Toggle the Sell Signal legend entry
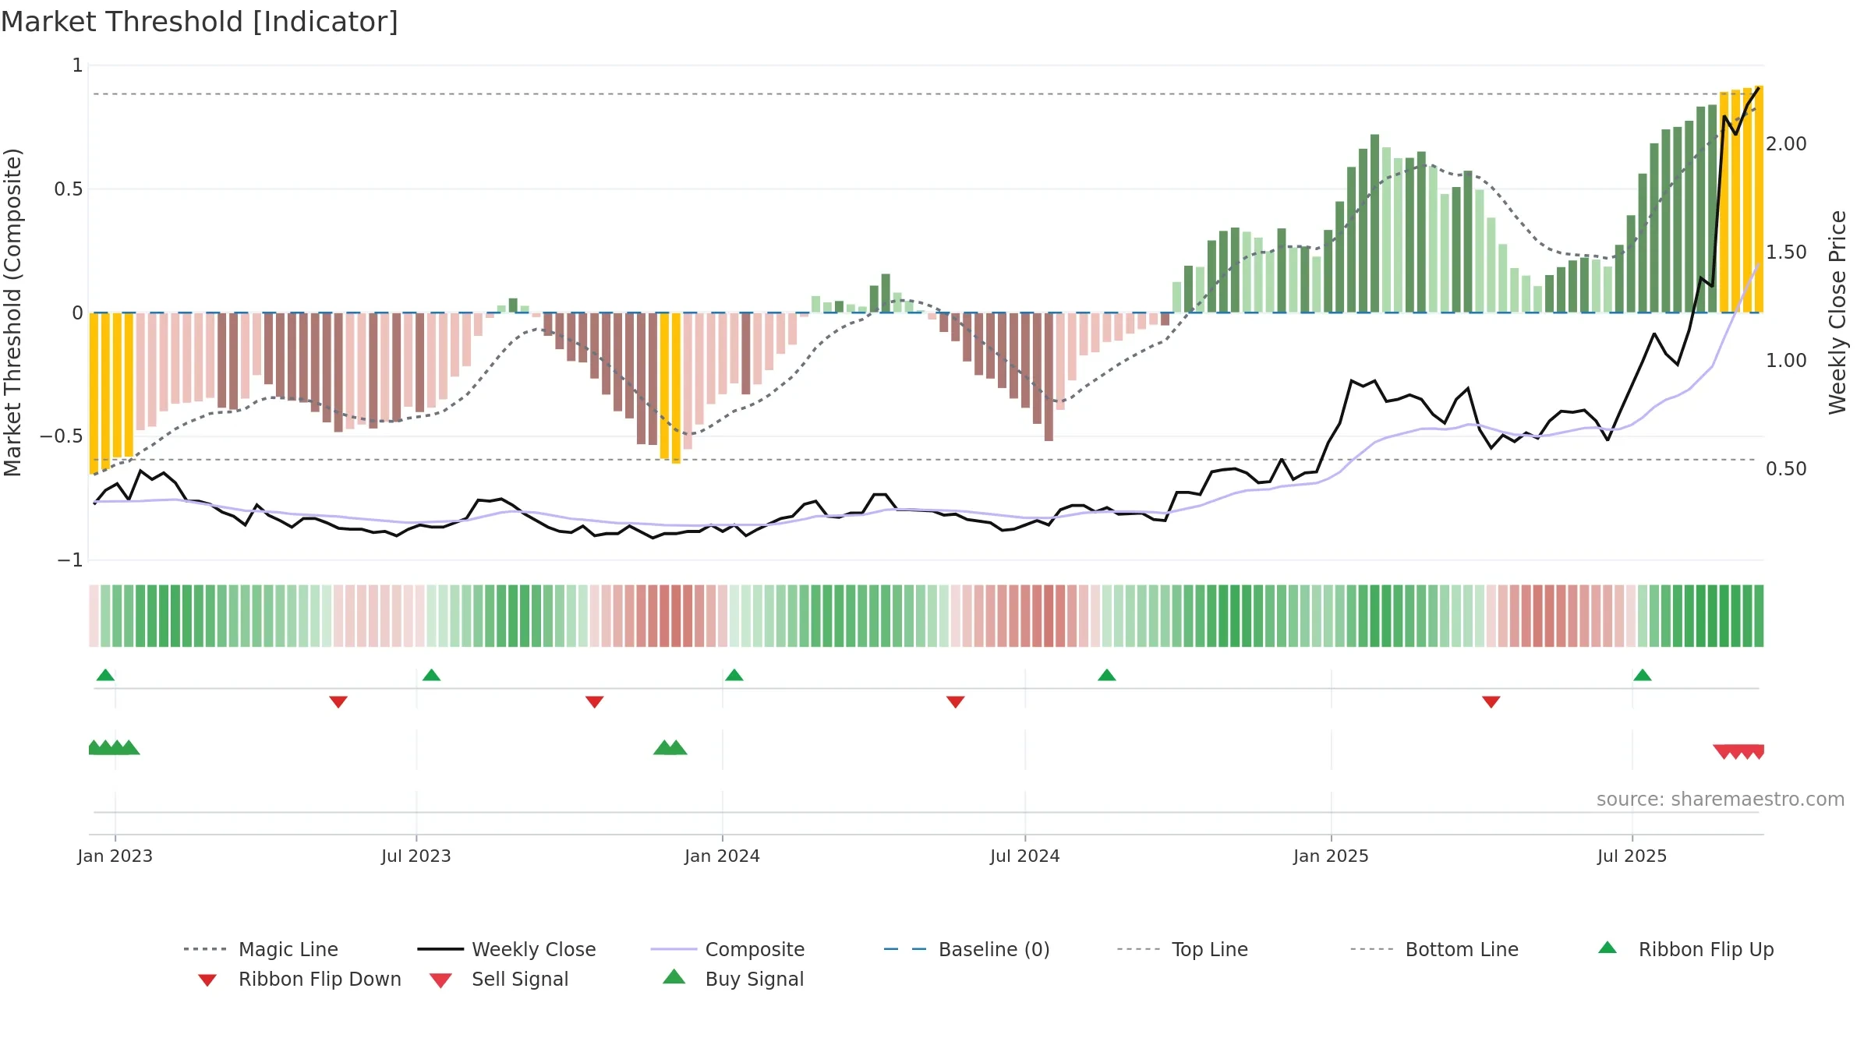This screenshot has height=1052, width=1871. click(499, 979)
